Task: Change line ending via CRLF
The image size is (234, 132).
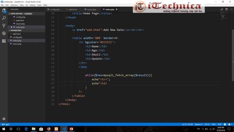Action: tap(214, 124)
